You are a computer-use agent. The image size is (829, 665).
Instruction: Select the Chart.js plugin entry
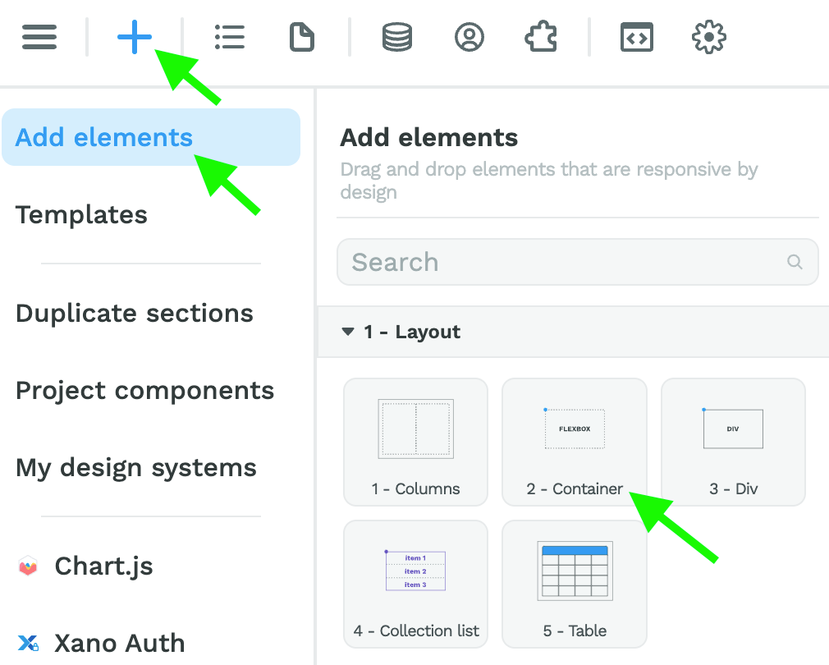click(103, 566)
